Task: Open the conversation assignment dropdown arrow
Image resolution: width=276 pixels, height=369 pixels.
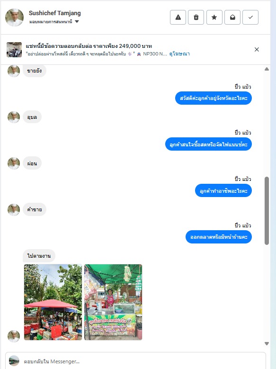Action: 77,22
